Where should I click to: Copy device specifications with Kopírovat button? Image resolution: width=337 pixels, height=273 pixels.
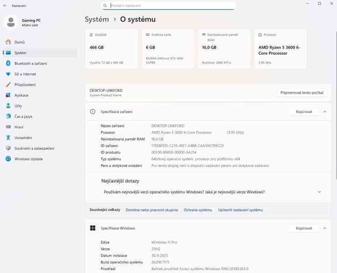coord(304,112)
